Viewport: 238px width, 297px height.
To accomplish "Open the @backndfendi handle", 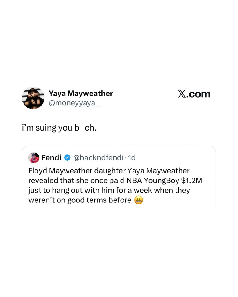I will pyautogui.click(x=98, y=158).
